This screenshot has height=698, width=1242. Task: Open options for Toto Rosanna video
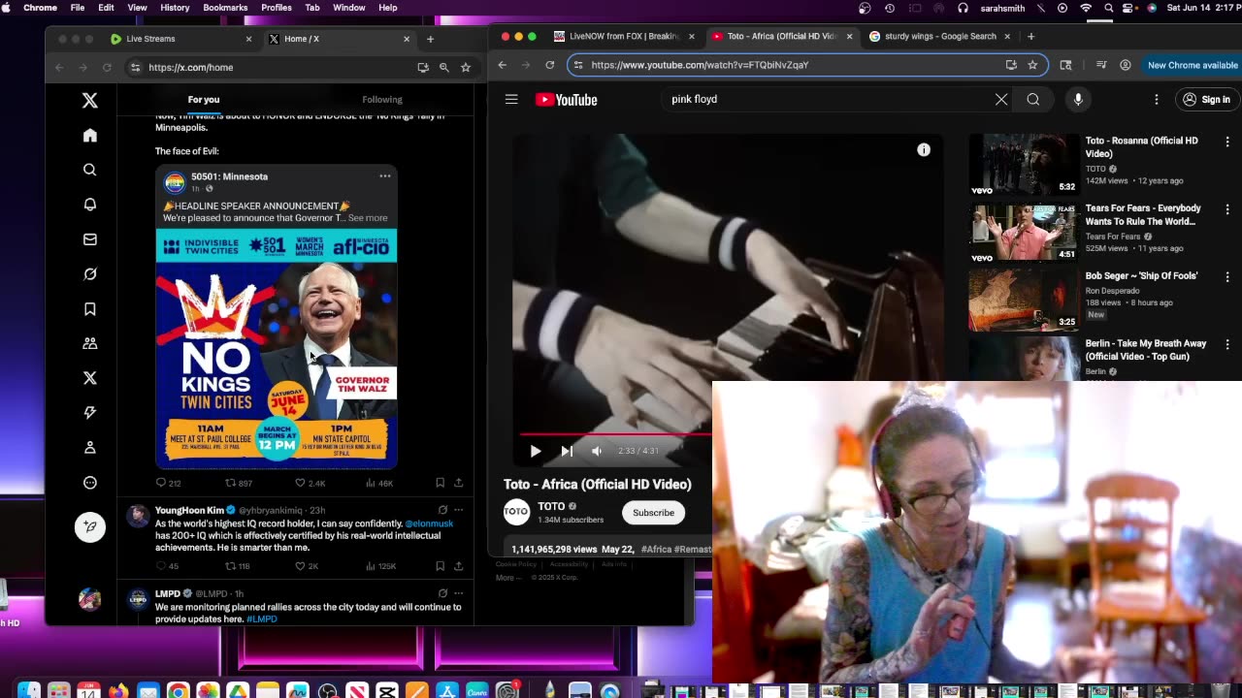click(x=1227, y=142)
